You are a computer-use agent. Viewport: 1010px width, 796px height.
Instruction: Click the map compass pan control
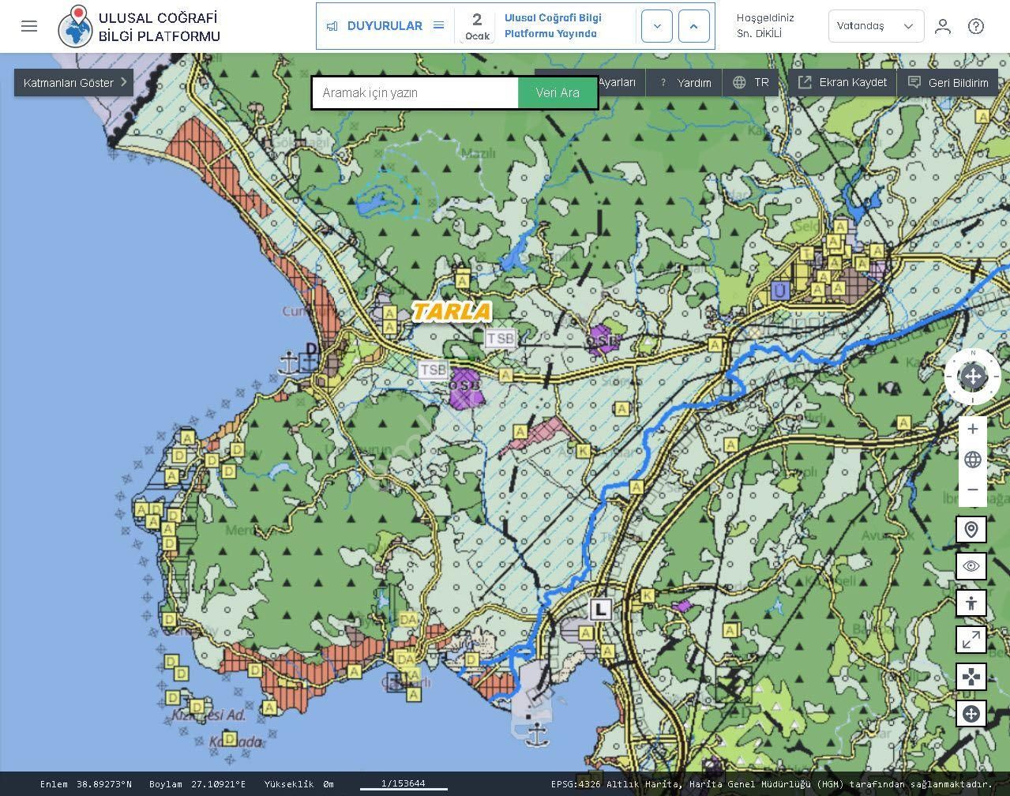[972, 377]
